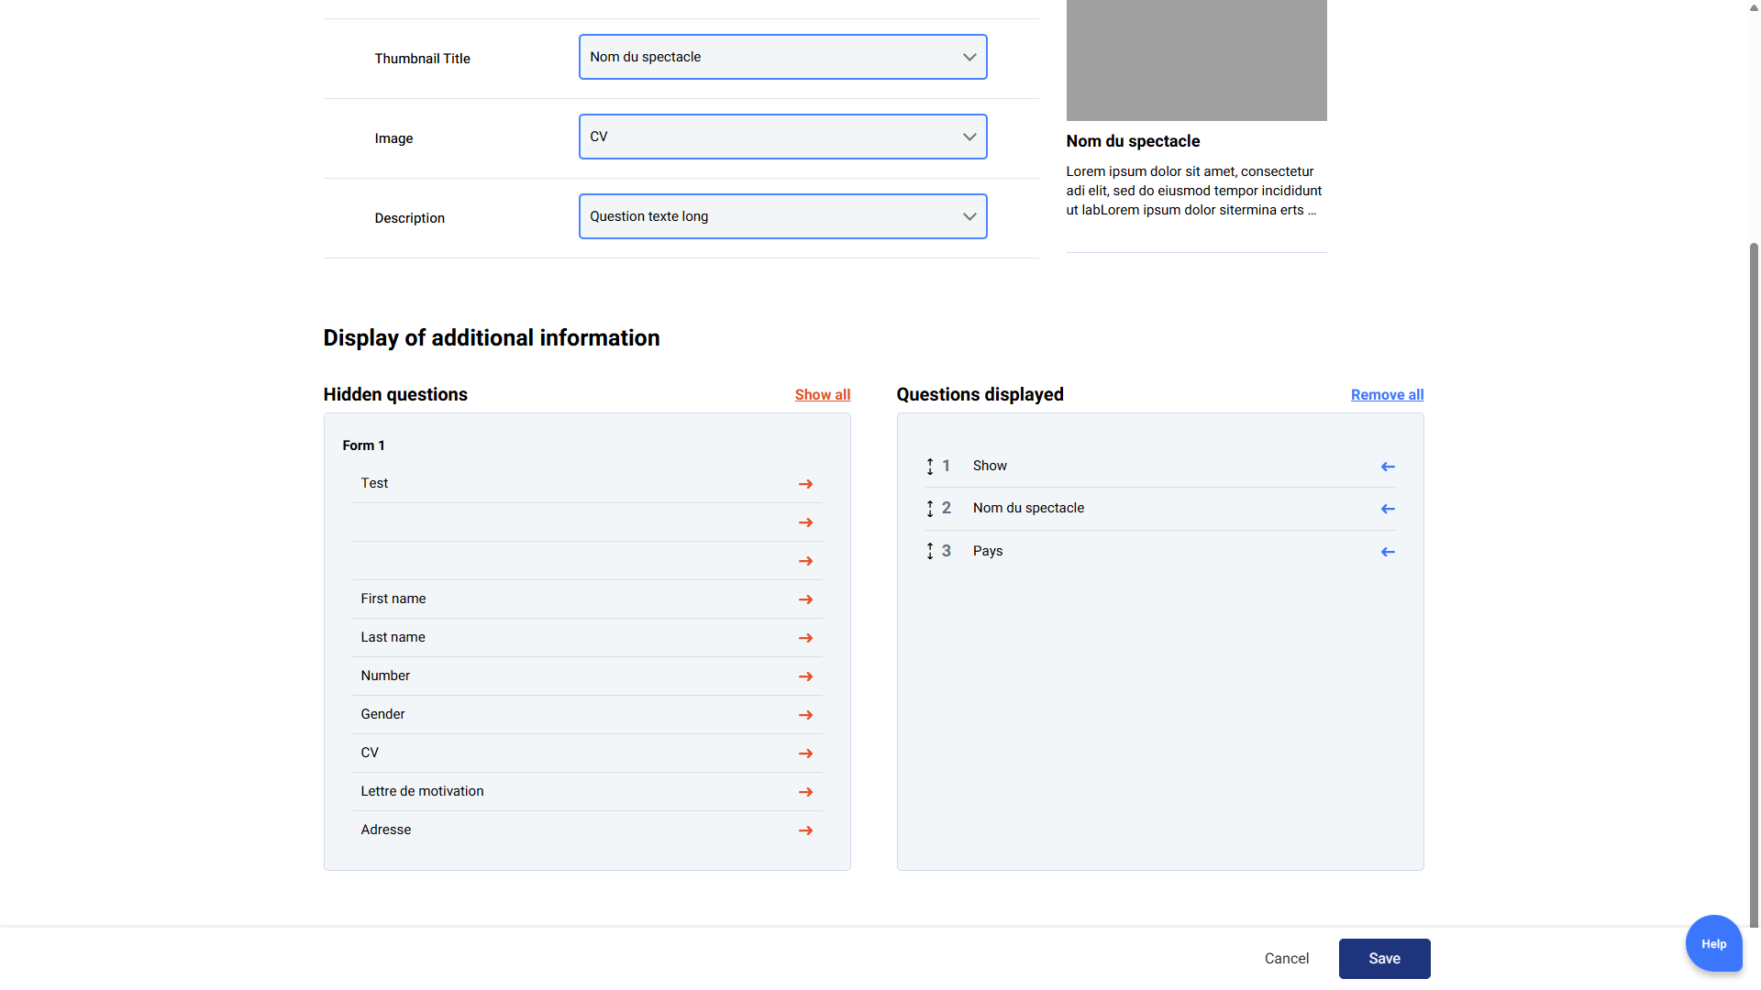This screenshot has width=1761, height=990.
Task: Click the page vertical scrollbar
Action: (1754, 587)
